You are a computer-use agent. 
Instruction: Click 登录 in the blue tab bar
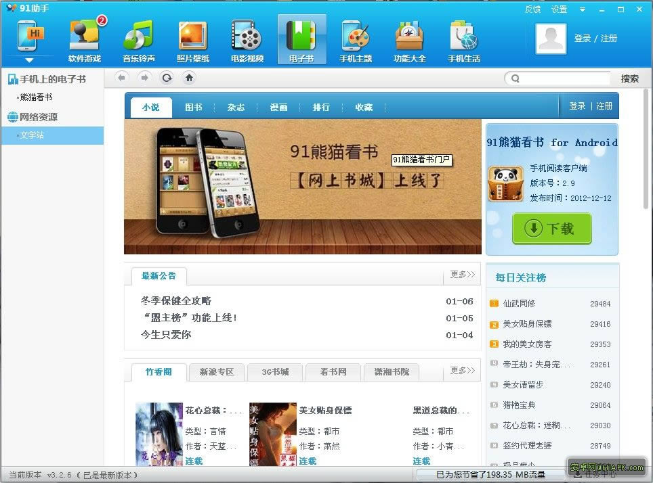[577, 106]
